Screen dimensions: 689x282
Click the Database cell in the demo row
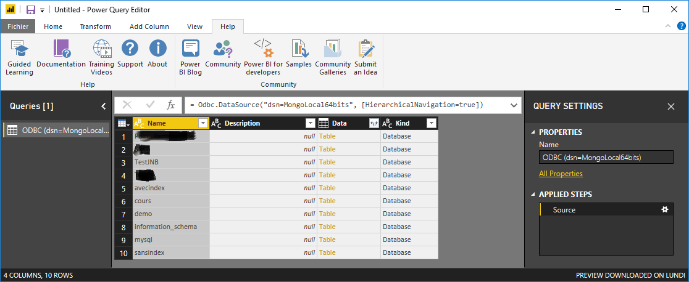409,214
